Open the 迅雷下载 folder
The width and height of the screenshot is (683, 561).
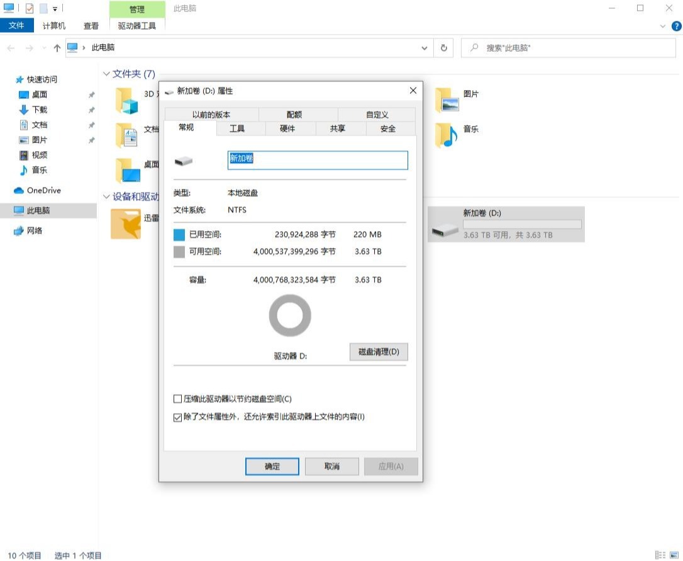click(126, 224)
